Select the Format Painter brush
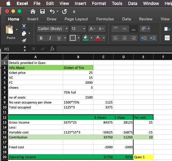The image size is (172, 161). click(x=24, y=40)
